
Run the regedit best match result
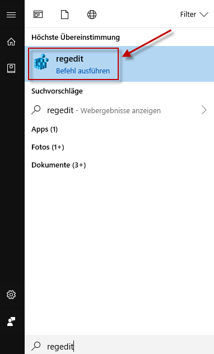[119, 64]
